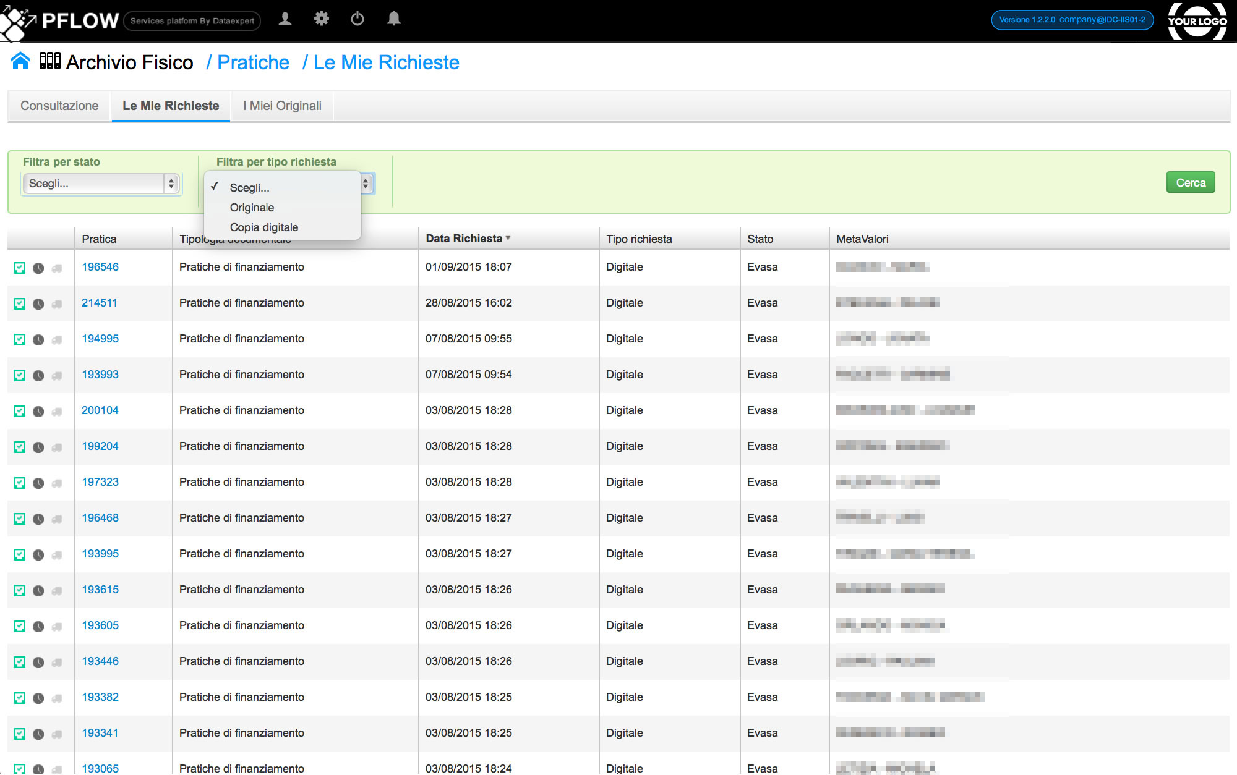Switch to the Consultazione tab
1237x775 pixels.
[59, 106]
